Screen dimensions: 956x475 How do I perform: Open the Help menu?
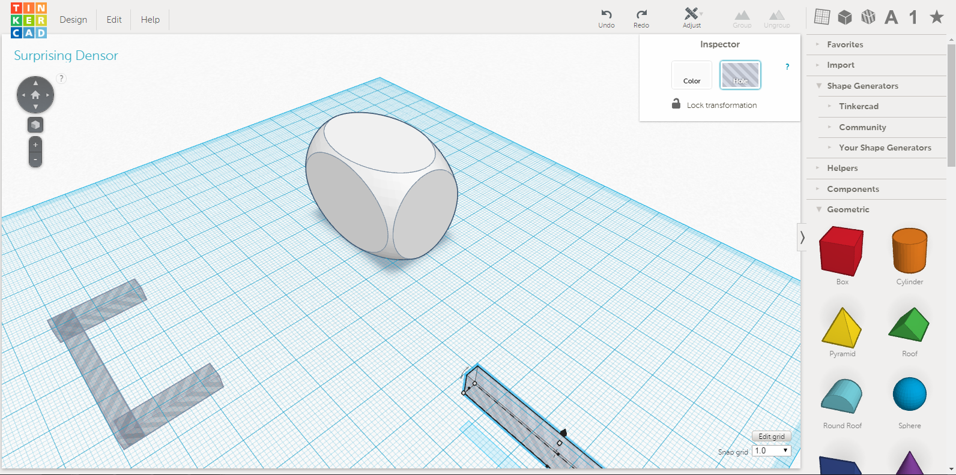pyautogui.click(x=150, y=20)
